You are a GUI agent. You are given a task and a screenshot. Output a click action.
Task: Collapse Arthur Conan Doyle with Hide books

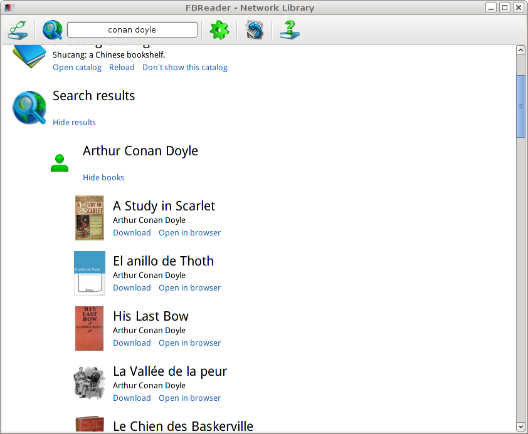[x=103, y=177]
